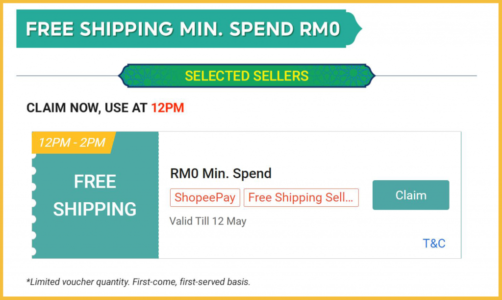Click the yellow 12PM - 2PM time label
Screen dimensions: 502x300
point(73,143)
